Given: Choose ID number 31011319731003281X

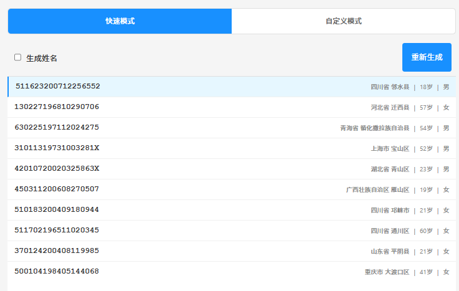Looking at the screenshot, I should click(x=57, y=148).
